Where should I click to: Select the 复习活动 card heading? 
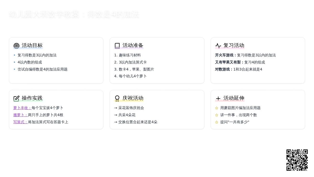point(234,45)
